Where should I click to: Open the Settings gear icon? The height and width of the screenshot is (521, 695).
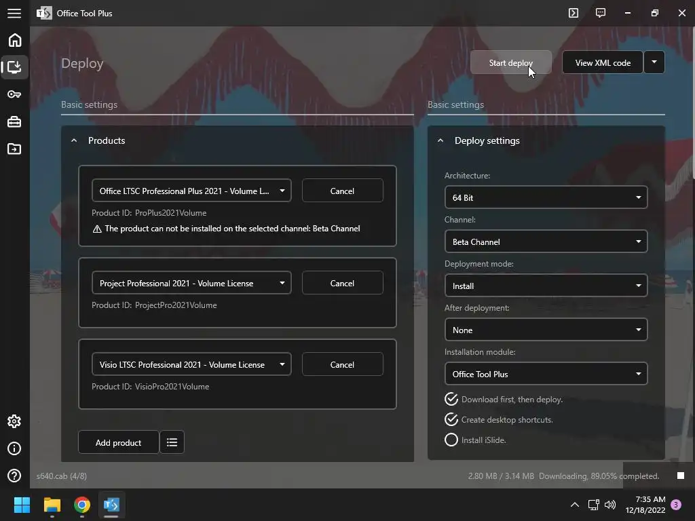click(x=14, y=421)
